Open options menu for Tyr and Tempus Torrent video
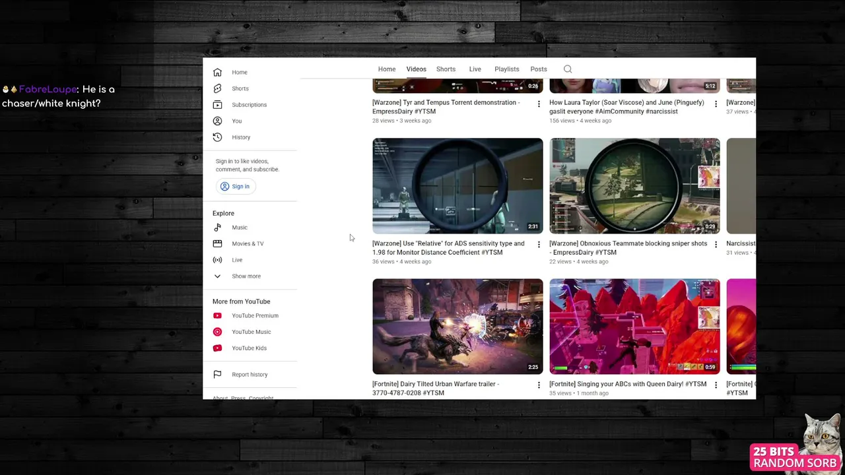 (x=539, y=104)
